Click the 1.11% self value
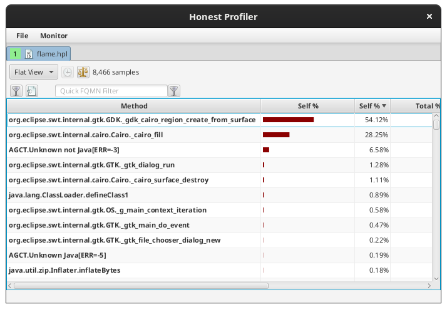Screen dimensions: 447x309 [x=379, y=181]
